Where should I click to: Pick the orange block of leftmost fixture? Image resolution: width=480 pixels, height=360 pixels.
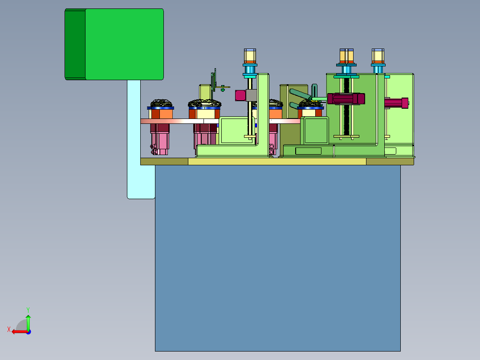[166, 114]
